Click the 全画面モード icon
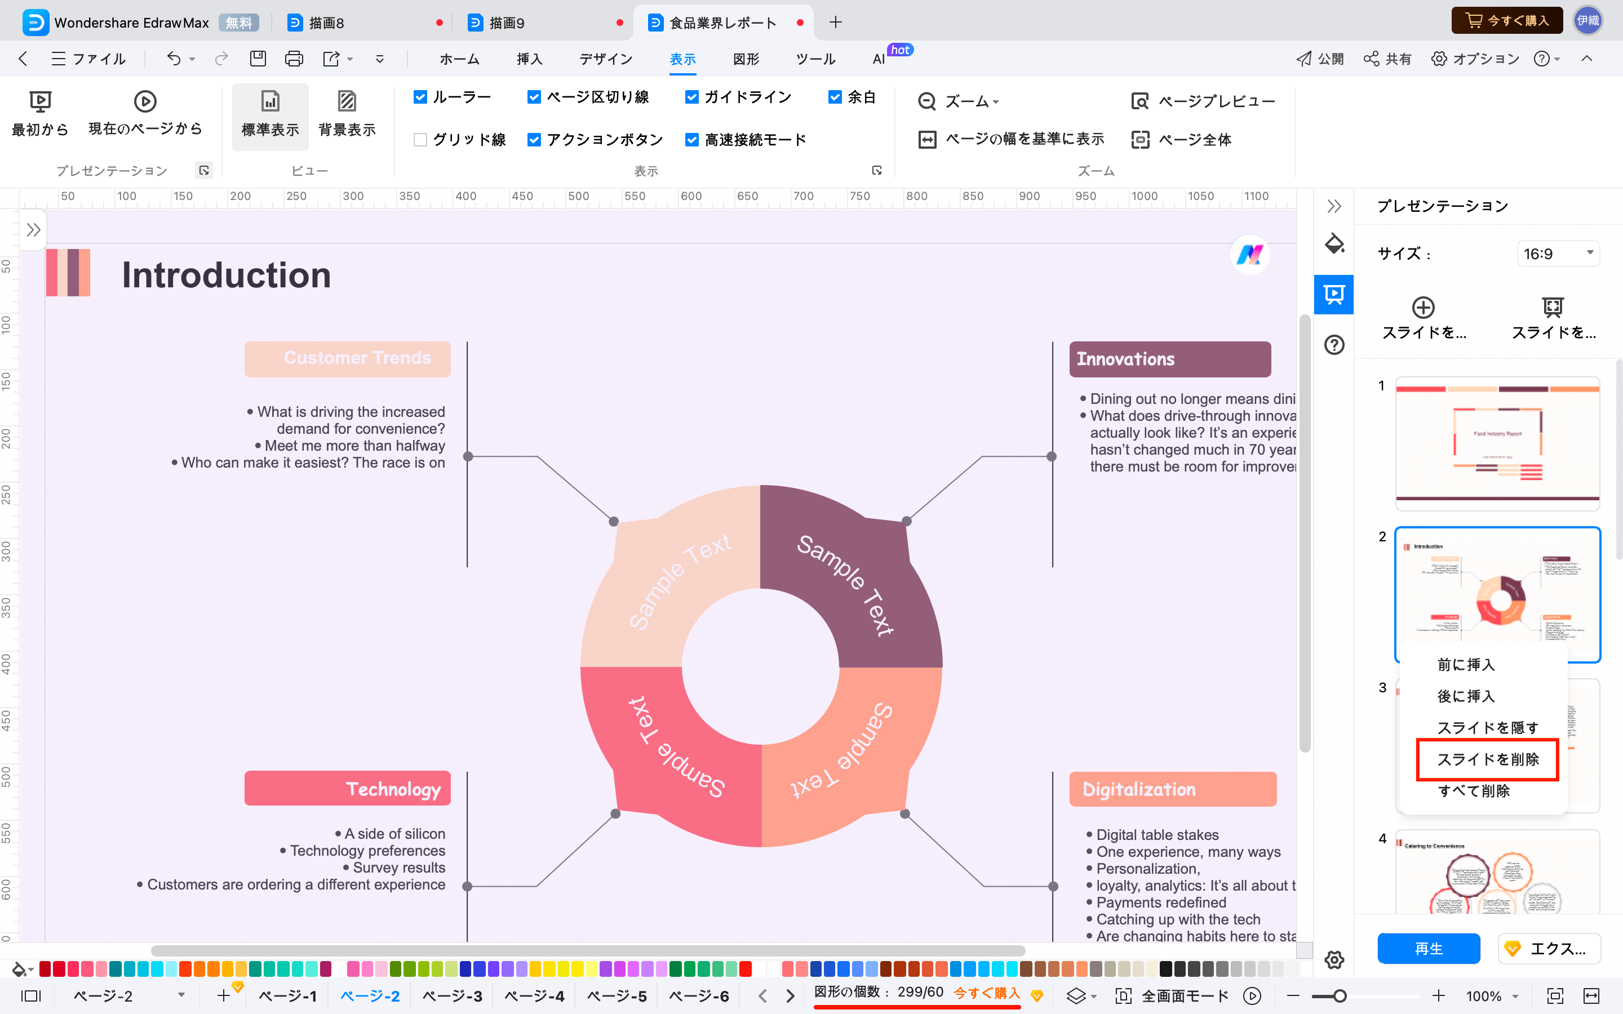 pos(1124,995)
